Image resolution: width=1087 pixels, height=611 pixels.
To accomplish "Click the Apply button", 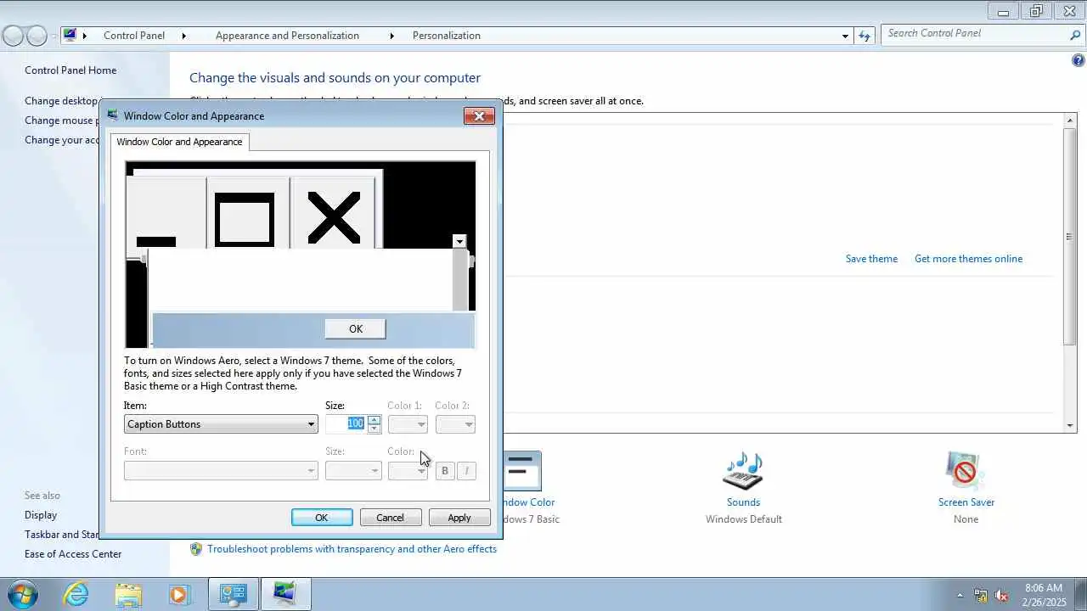I will [x=459, y=518].
